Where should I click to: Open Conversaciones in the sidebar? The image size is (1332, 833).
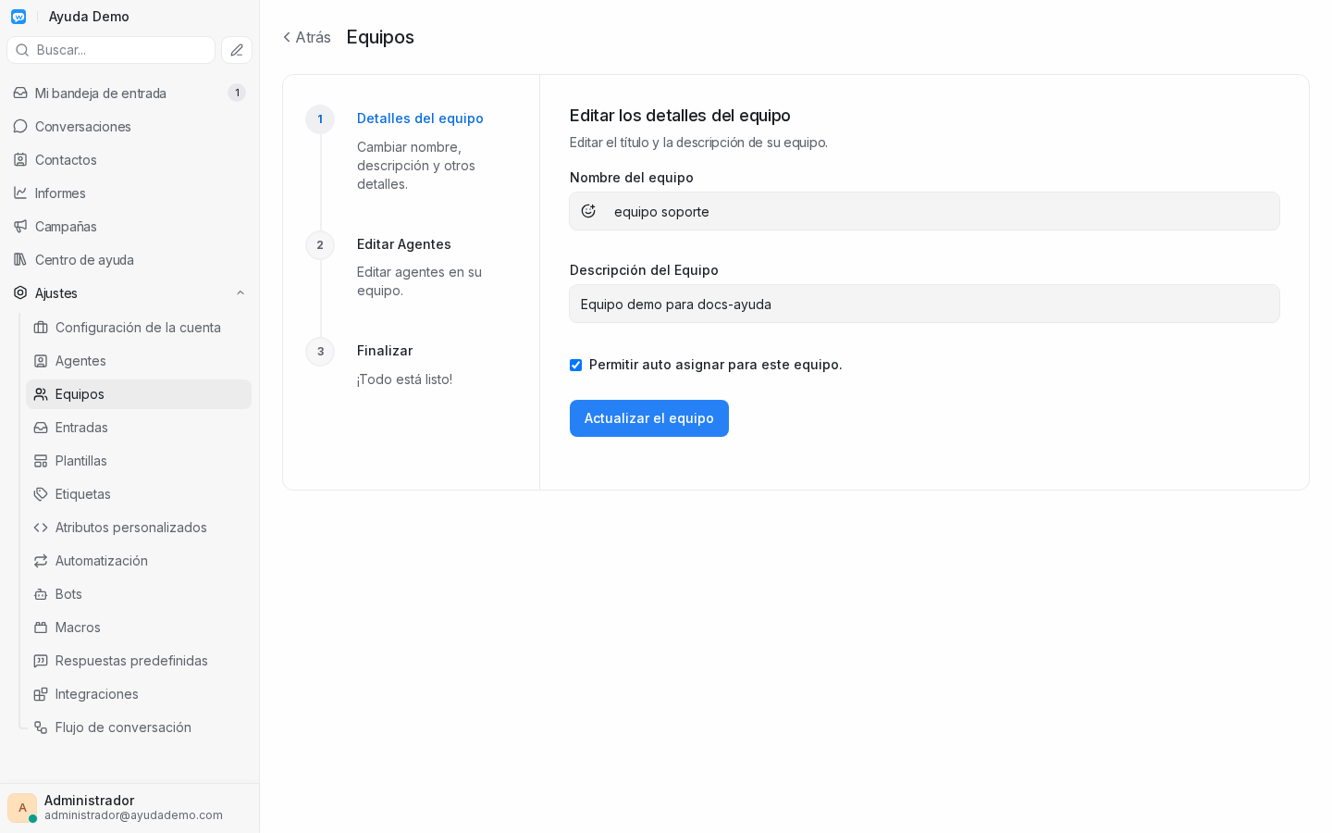(x=129, y=126)
